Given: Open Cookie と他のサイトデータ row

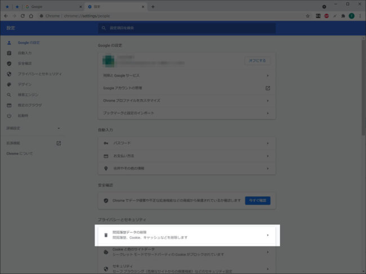Looking at the screenshot, I should point(187,252).
